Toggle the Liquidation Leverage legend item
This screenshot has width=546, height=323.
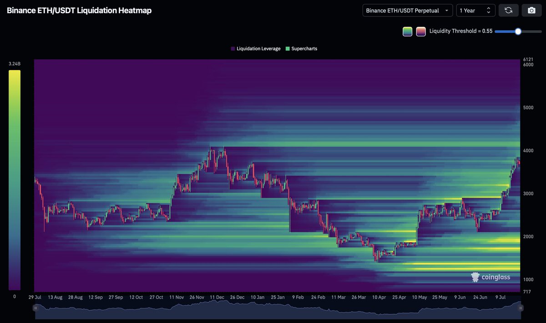pos(256,49)
